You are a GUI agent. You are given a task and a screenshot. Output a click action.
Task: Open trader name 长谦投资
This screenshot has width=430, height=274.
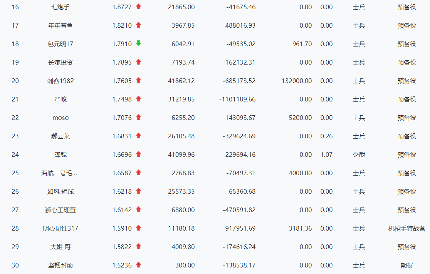[x=60, y=62]
